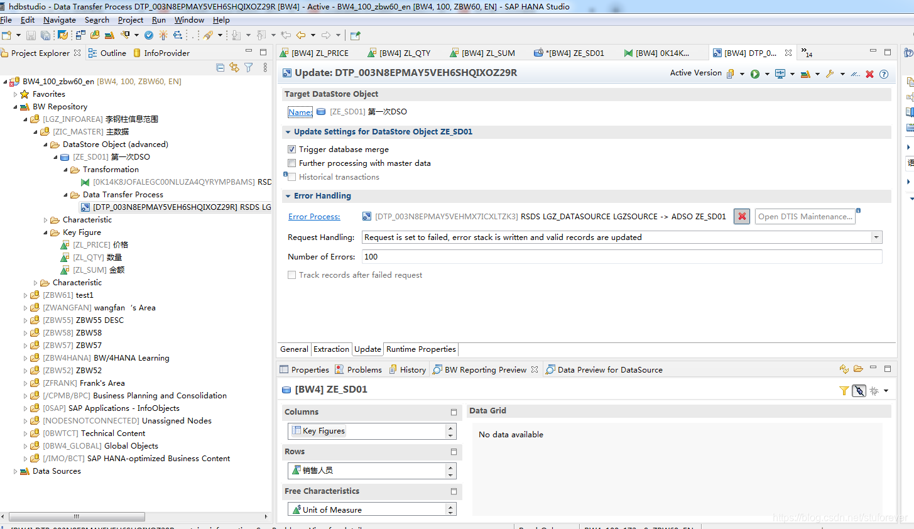Open the Request Handling dropdown
Viewport: 914px width, 529px height.
pyautogui.click(x=876, y=237)
